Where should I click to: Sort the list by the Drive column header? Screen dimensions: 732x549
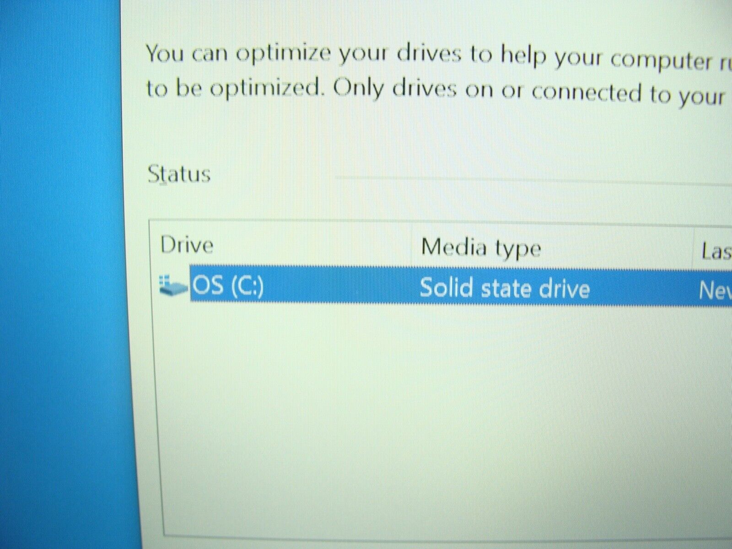click(187, 245)
